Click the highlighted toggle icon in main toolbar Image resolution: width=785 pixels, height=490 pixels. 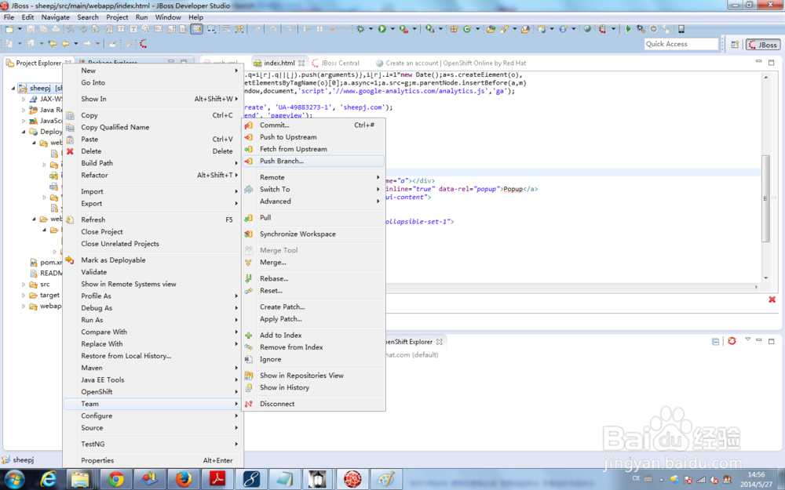(x=197, y=29)
